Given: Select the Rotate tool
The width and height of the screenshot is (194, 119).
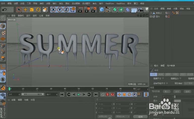Looking at the screenshot, I should tap(38, 10).
